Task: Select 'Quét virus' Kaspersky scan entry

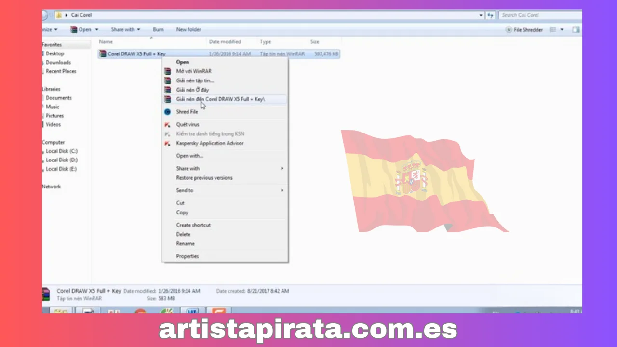Action: [x=188, y=124]
